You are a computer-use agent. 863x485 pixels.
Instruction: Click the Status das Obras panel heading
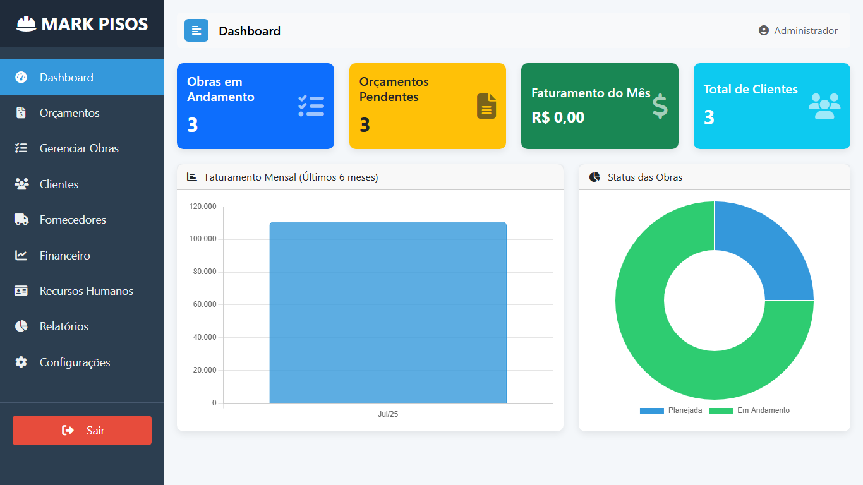(x=645, y=177)
